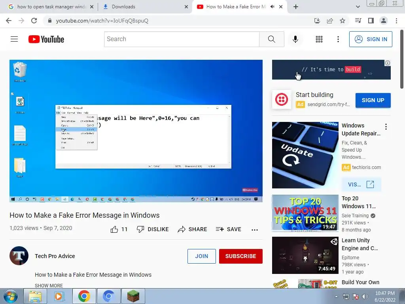Viewport: 405px width, 304px height.
Task: Reload the page
Action: pos(34,21)
